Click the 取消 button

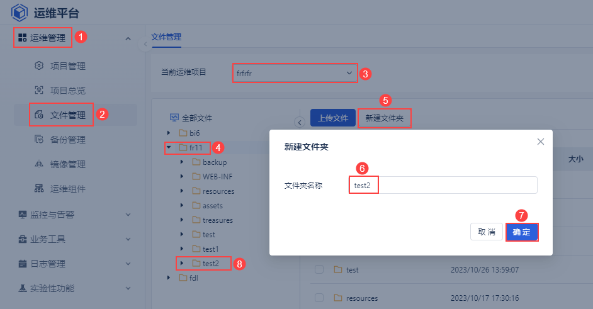[x=486, y=232]
